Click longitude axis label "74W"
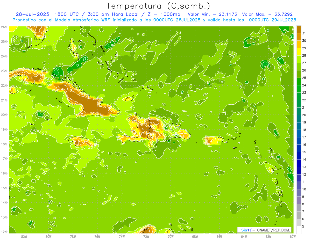This screenshot has height=240, width=311. point(122,236)
